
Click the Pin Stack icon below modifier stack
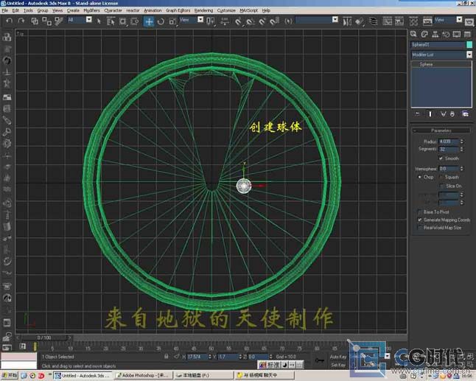pyautogui.click(x=417, y=113)
